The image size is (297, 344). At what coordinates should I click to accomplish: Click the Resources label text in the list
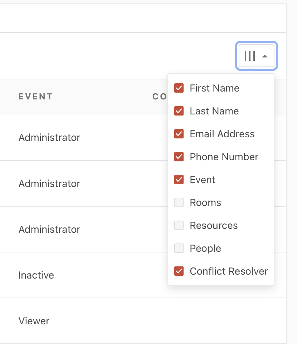tap(214, 225)
